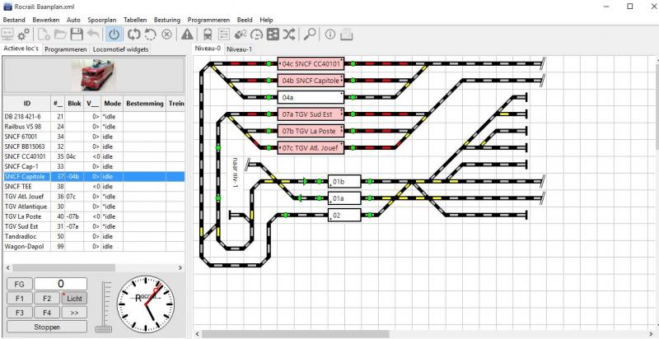Click the magnifier zoom icon

(x=310, y=35)
